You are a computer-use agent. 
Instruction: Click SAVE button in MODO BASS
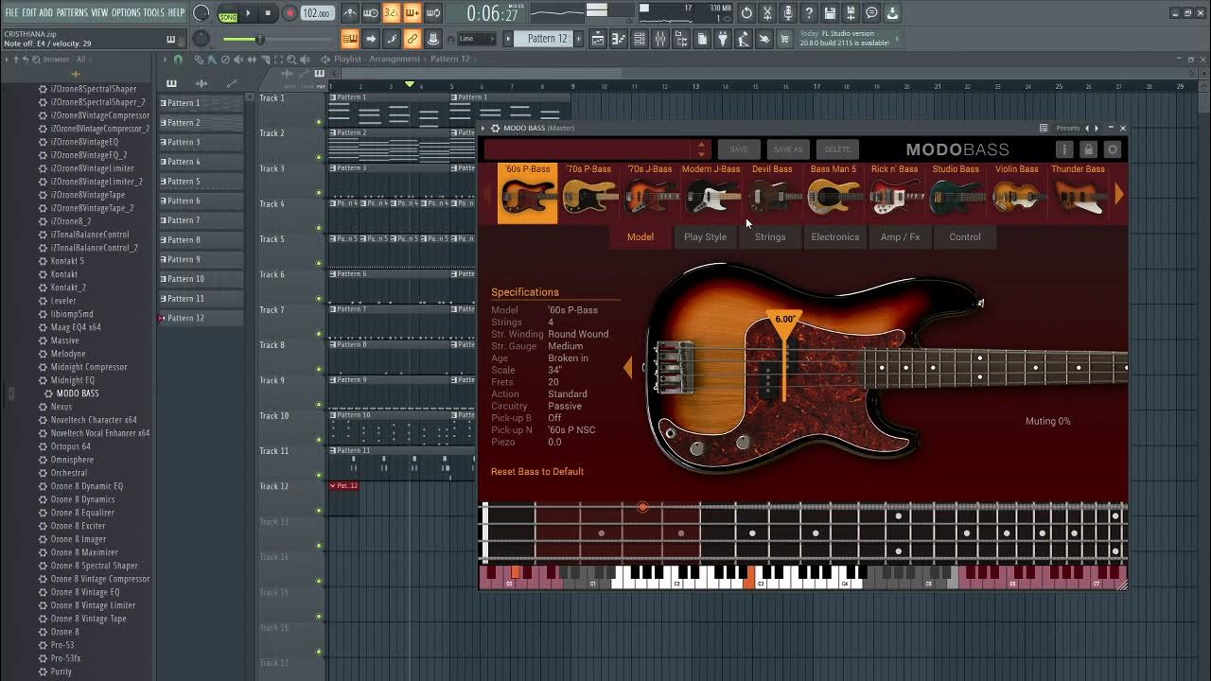(x=739, y=149)
